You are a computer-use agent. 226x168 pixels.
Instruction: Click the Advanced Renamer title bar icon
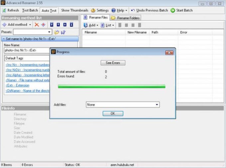click(3, 3)
